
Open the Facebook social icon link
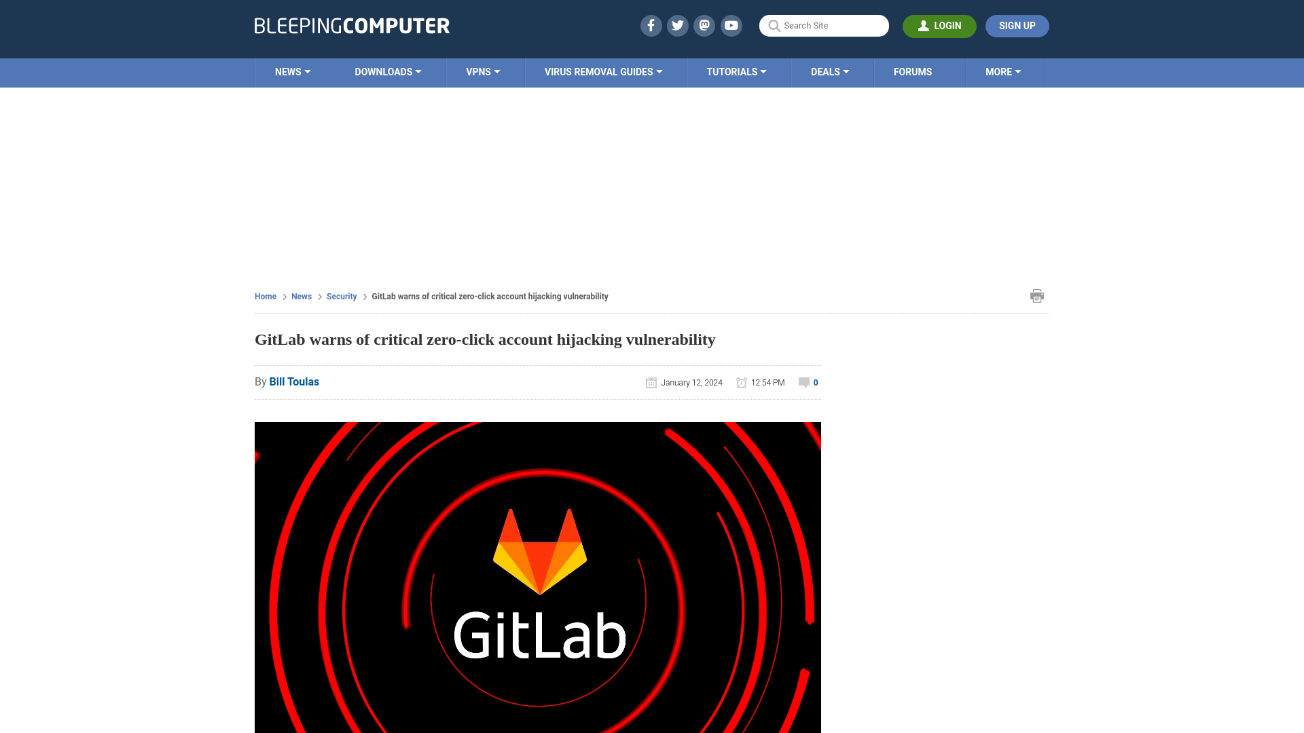(651, 25)
